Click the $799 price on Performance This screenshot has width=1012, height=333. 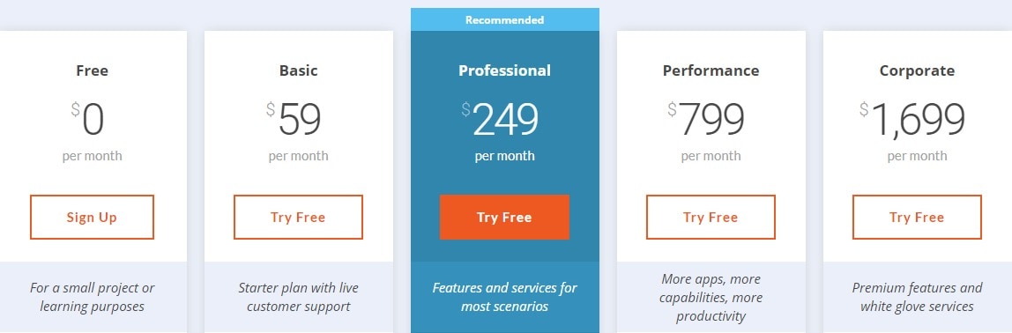click(x=706, y=120)
